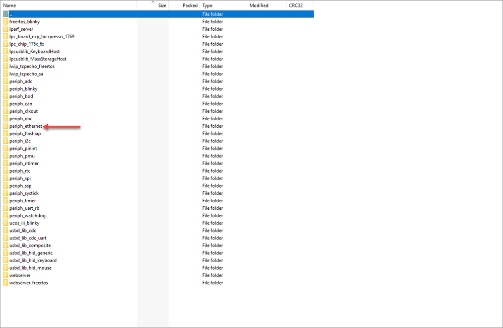Toggle the sort direction arrow in the header
This screenshot has height=328, width=503.
pos(153,2)
